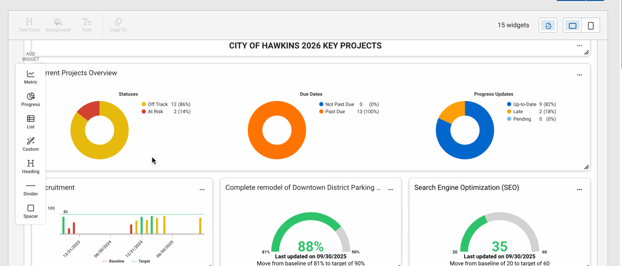Insert a Divider widget from sidebar
The image size is (622, 266).
coord(31,189)
